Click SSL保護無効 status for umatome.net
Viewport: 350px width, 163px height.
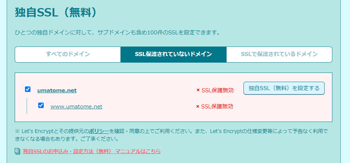pyautogui.click(x=217, y=90)
